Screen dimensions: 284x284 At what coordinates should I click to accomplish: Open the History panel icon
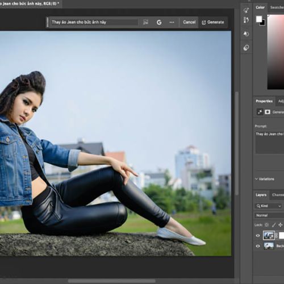coord(246,34)
